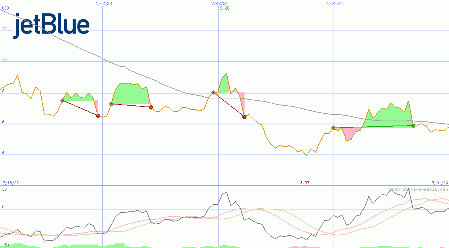The image size is (449, 248).
Task: Click the 7/18/22 start date label
Action: (11, 183)
